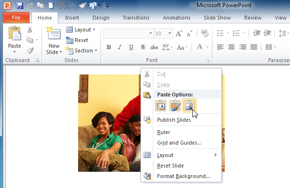
Task: Click the Home ribbon tab
Action: point(45,18)
